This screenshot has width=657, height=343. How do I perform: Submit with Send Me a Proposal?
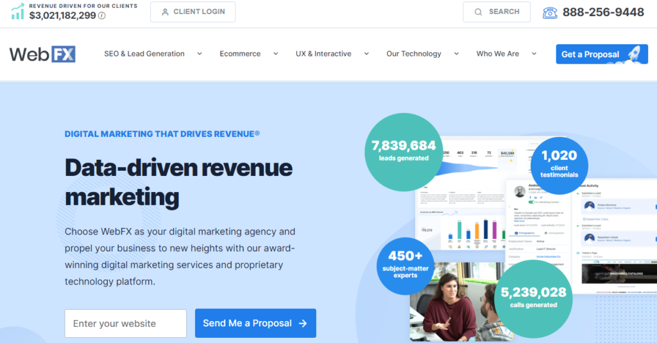click(x=255, y=323)
